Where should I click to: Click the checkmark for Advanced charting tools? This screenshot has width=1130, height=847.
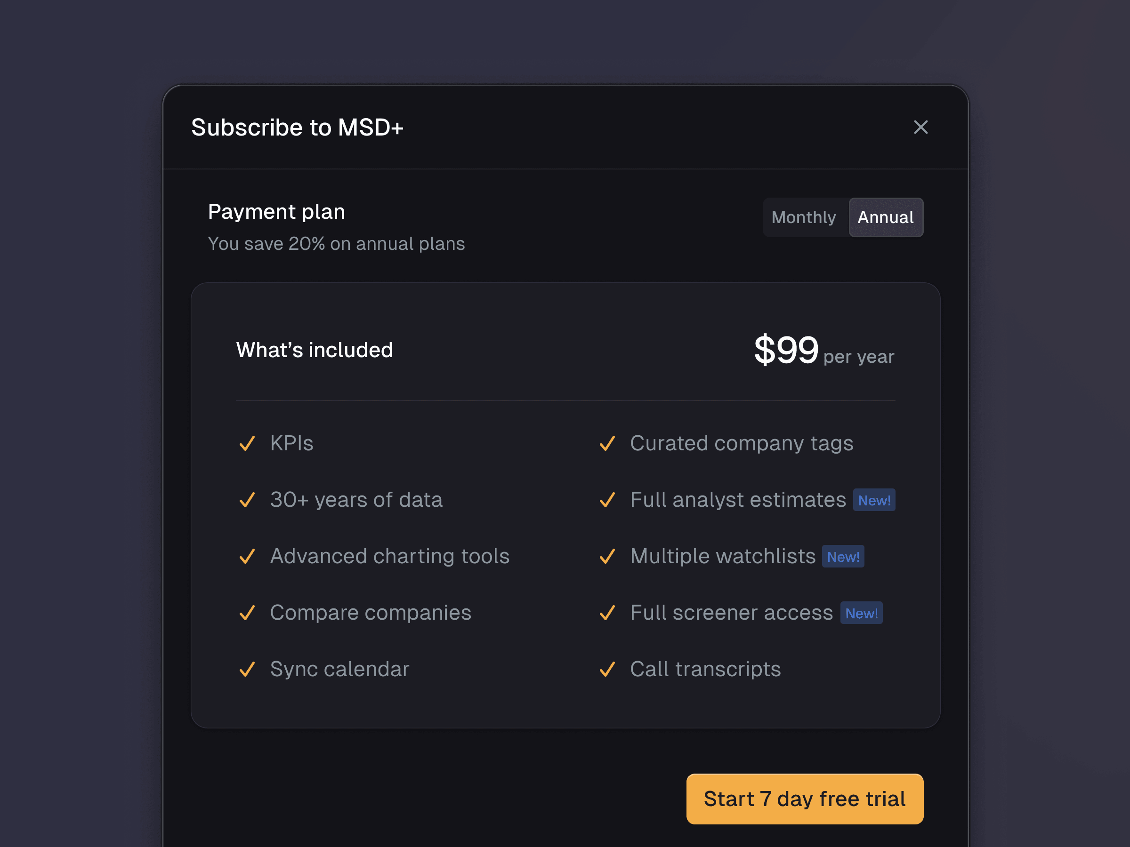pos(247,556)
